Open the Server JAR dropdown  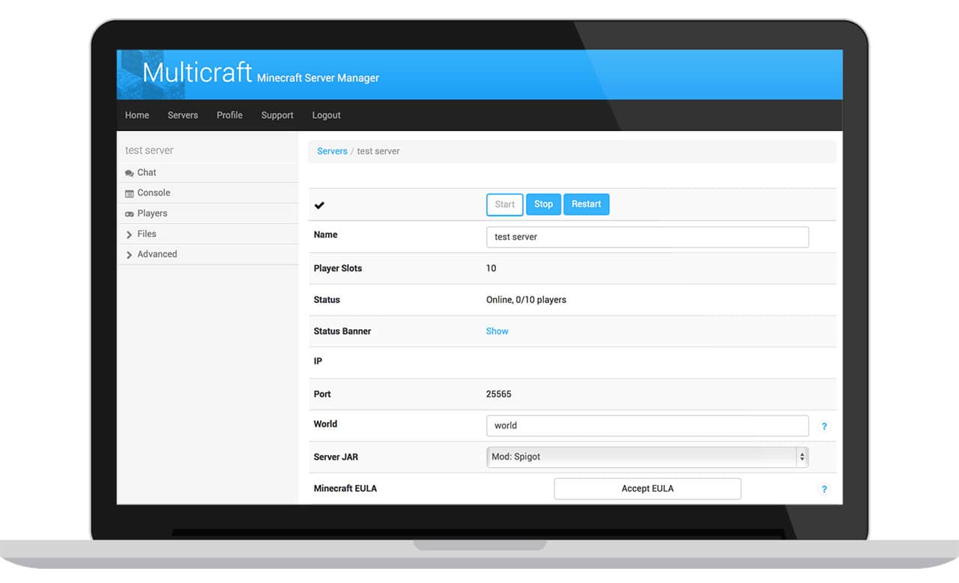pos(647,457)
